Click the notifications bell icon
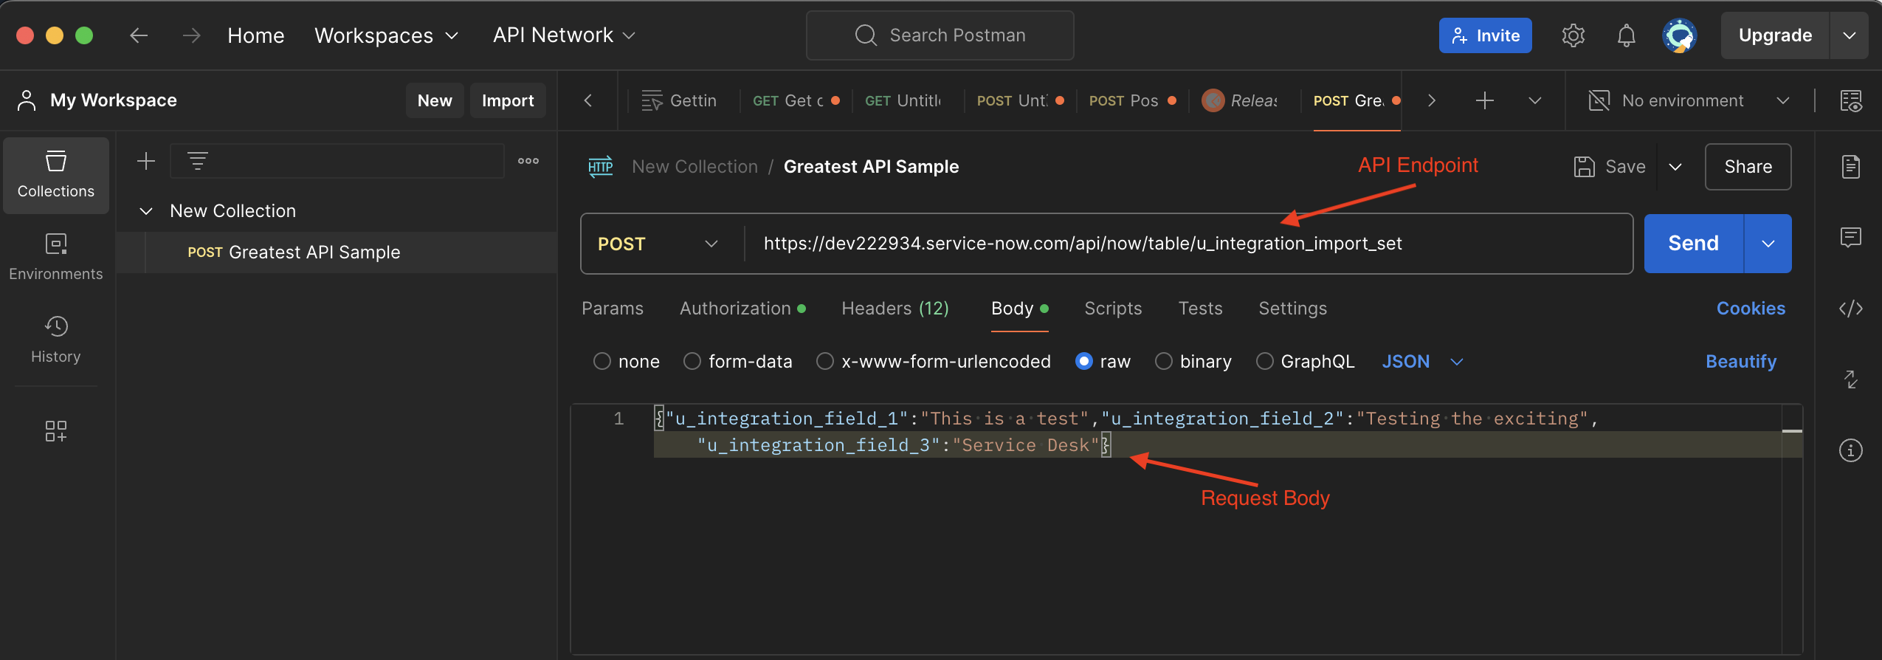 (x=1626, y=35)
